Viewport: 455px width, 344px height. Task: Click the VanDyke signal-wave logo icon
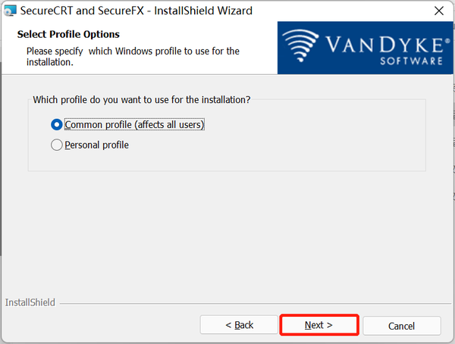303,48
